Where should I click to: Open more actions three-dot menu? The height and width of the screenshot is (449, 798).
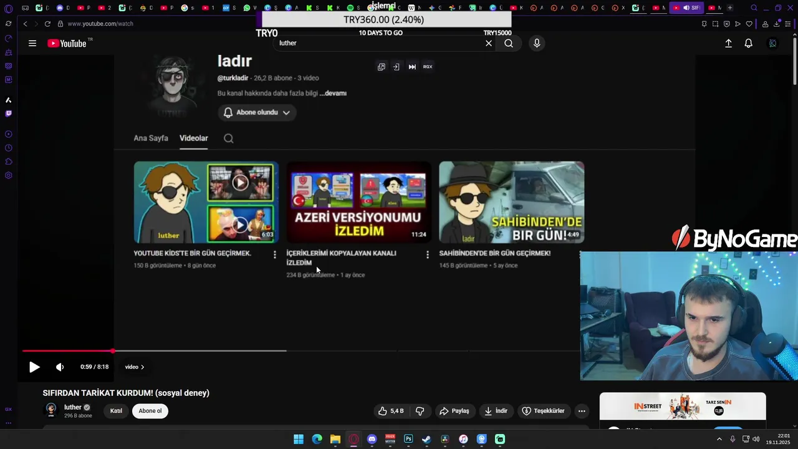pyautogui.click(x=582, y=411)
